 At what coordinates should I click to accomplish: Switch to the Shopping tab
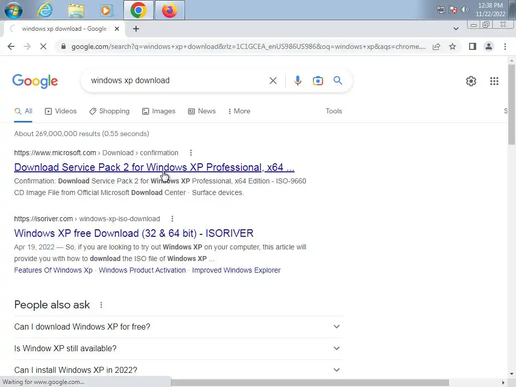click(x=109, y=111)
